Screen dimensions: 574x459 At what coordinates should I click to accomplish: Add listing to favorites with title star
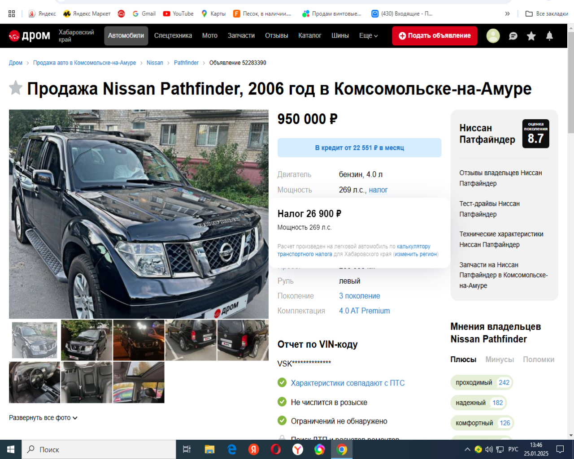tap(16, 88)
